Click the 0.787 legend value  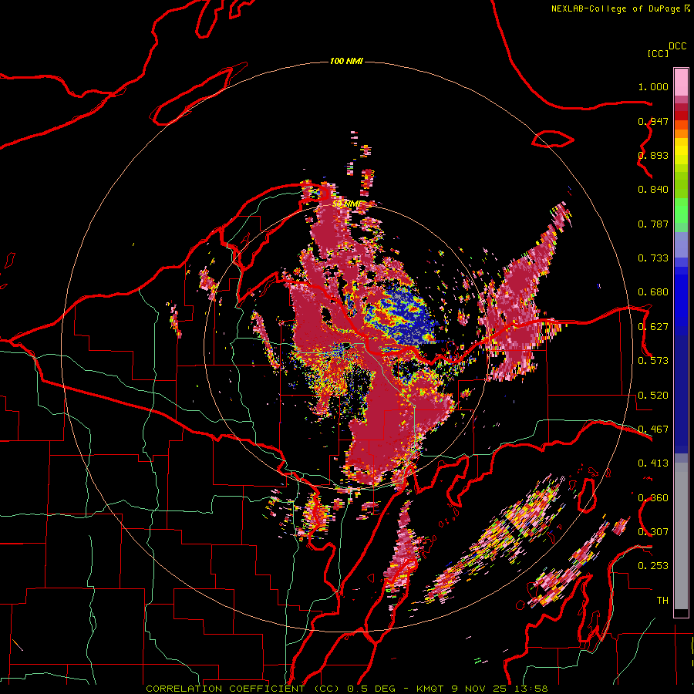pos(653,224)
